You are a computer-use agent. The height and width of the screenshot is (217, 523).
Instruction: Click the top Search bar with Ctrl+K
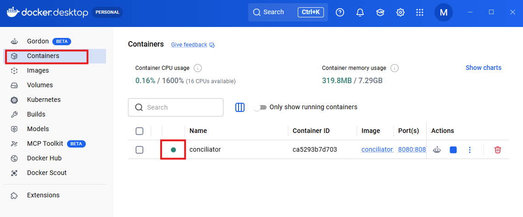[288, 12]
